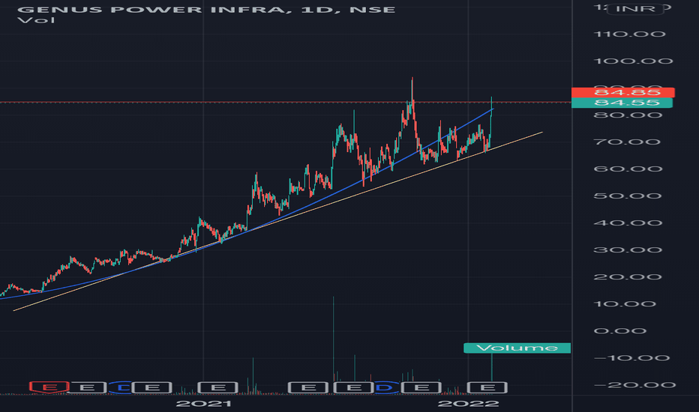
Task: Click the 50.00 price axis label
Action: pyautogui.click(x=628, y=196)
